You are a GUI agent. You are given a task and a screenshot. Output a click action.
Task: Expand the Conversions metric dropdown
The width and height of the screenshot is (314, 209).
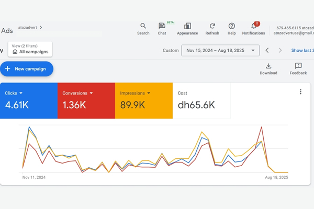pos(91,94)
